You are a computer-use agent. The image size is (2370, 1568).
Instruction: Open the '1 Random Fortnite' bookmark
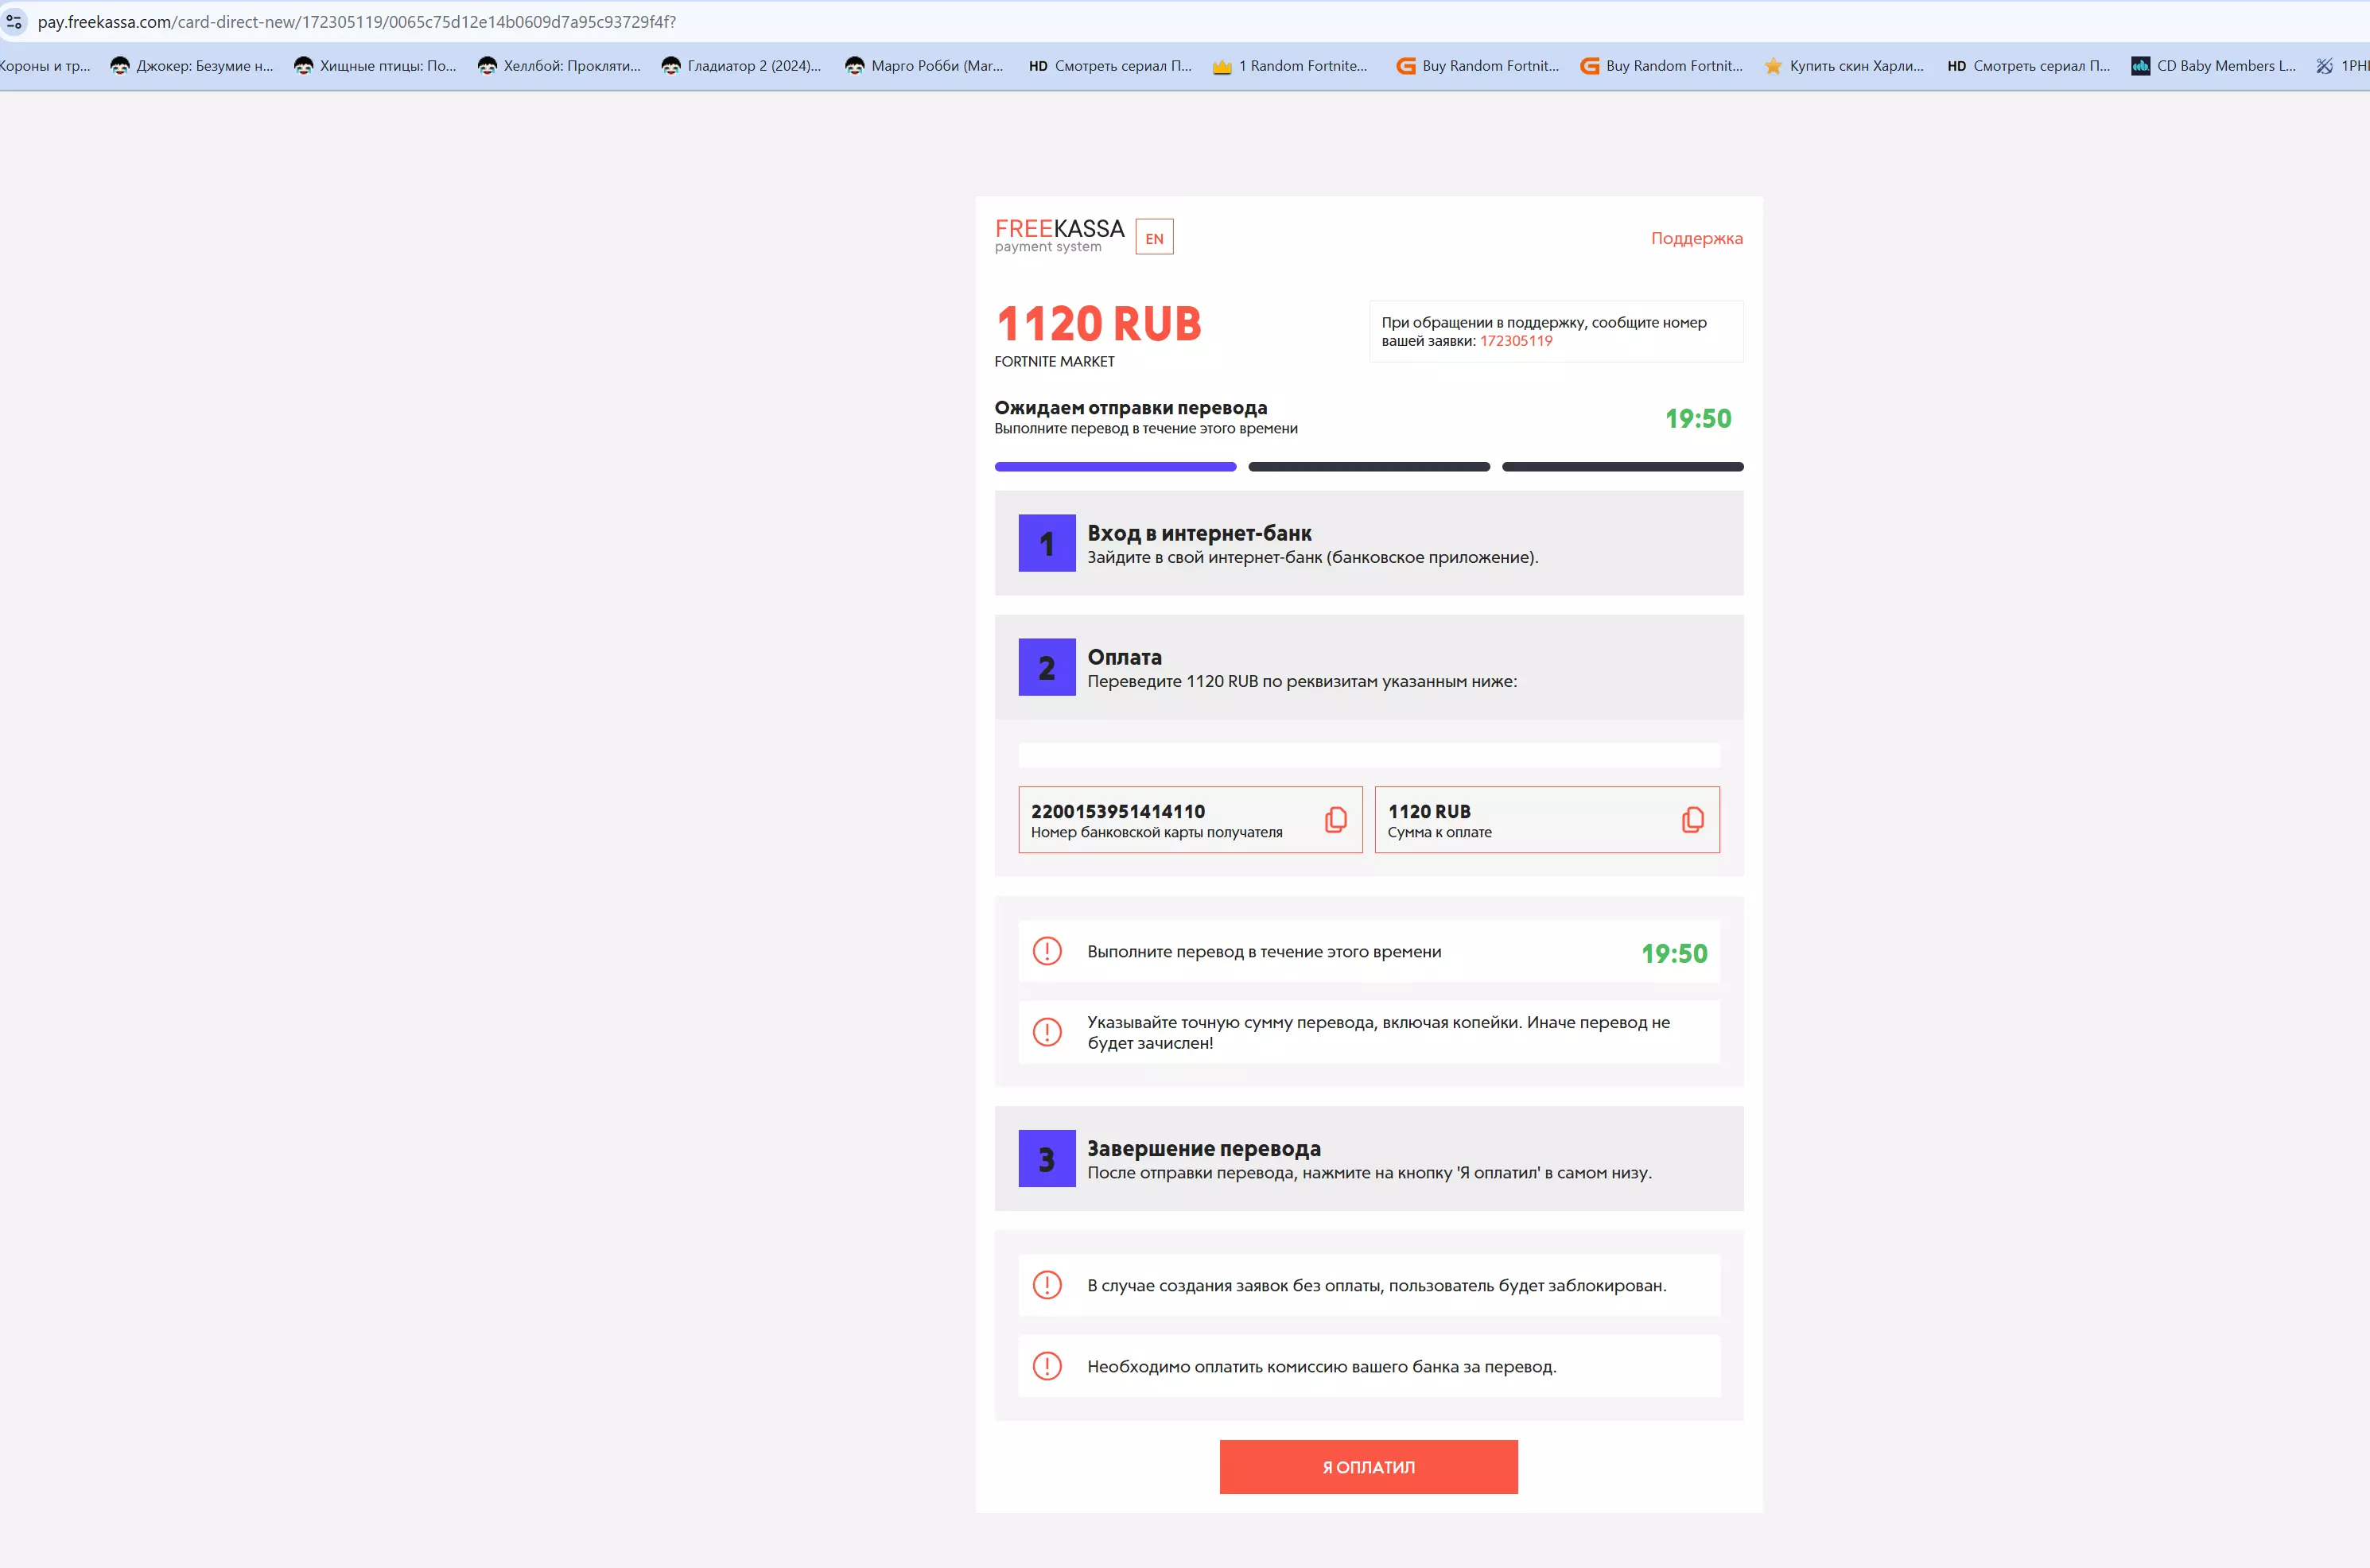(x=1290, y=66)
